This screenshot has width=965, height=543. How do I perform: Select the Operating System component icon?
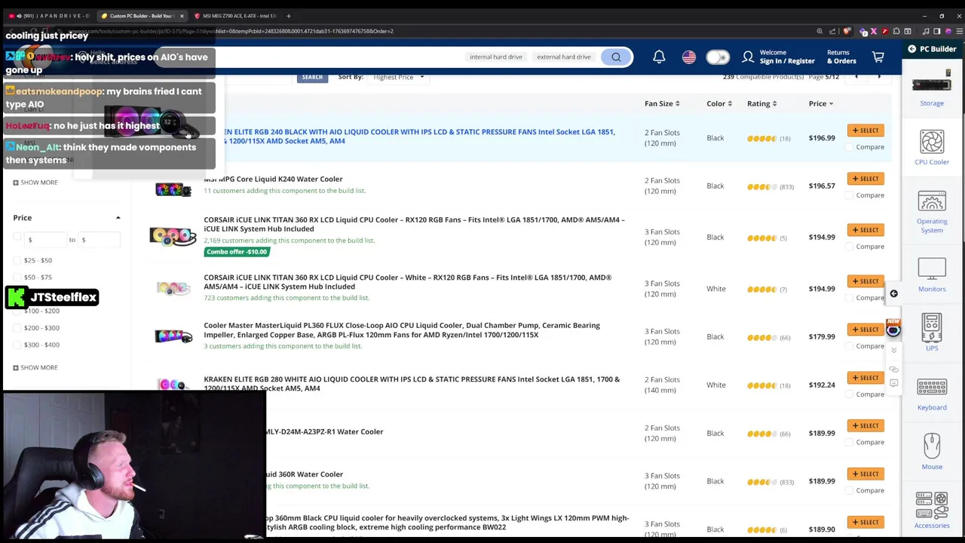[x=932, y=202]
